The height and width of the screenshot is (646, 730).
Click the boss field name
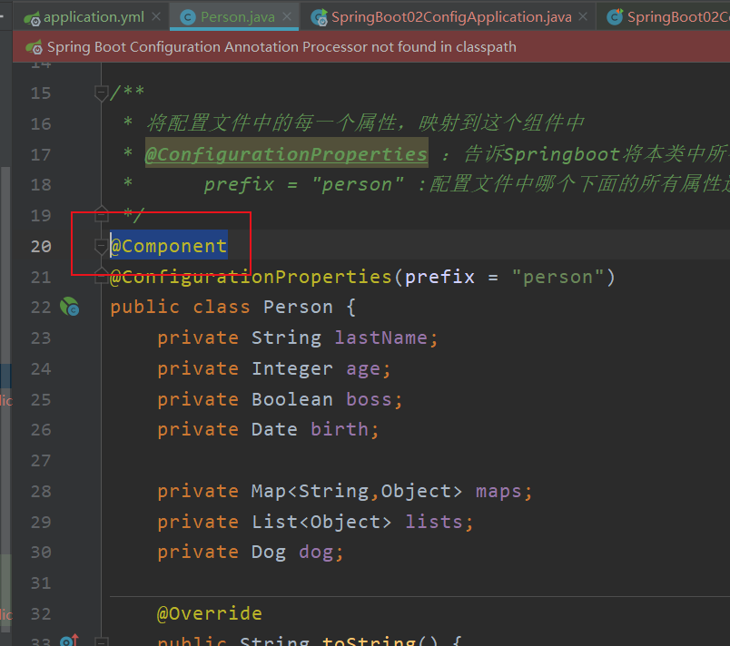coord(370,399)
